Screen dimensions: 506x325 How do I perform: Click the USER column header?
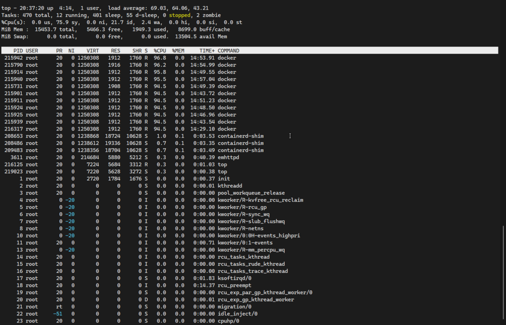point(32,51)
